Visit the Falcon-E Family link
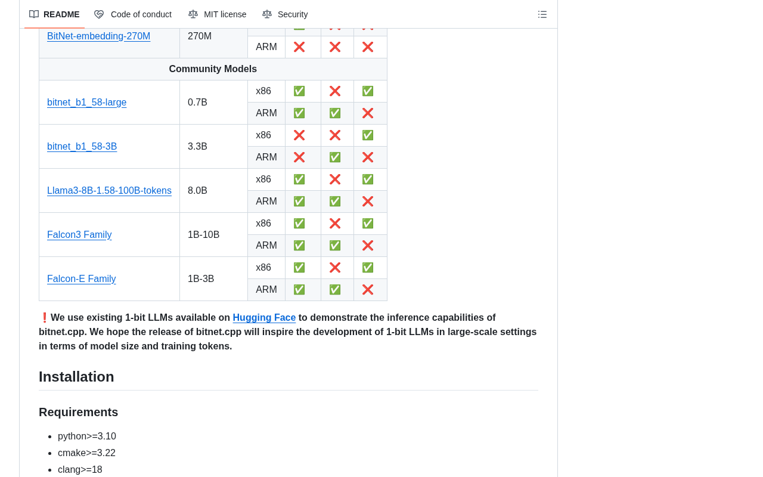763x477 pixels. point(81,279)
